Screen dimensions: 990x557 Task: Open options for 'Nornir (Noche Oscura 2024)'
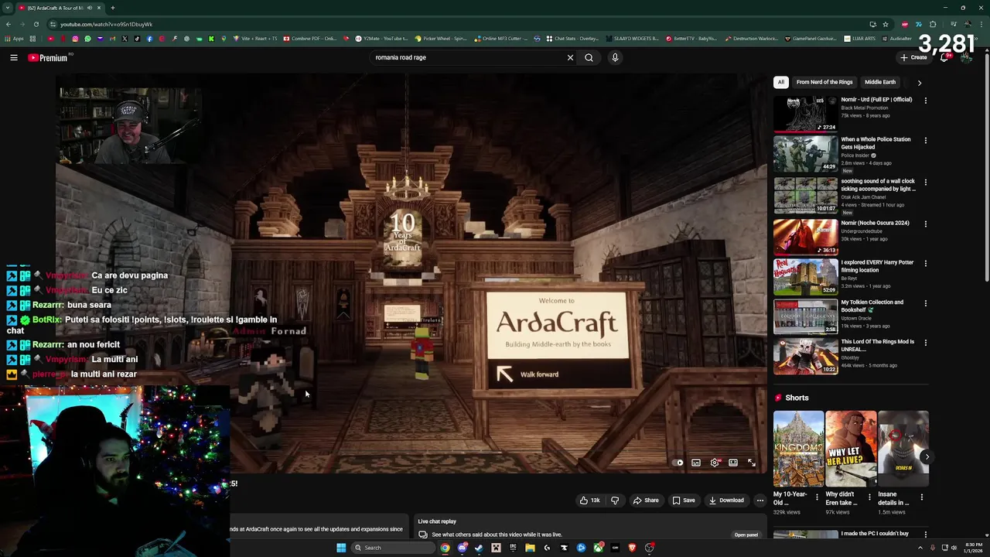tap(925, 224)
